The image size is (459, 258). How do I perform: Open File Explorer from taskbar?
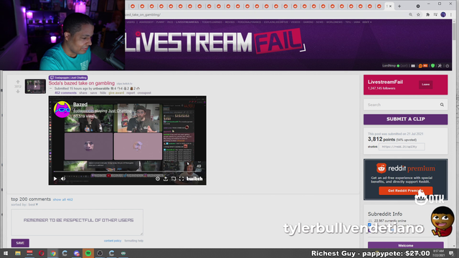click(x=18, y=253)
